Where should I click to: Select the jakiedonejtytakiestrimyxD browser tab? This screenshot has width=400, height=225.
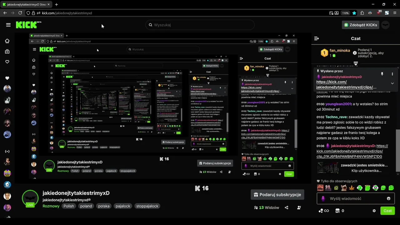point(26,5)
